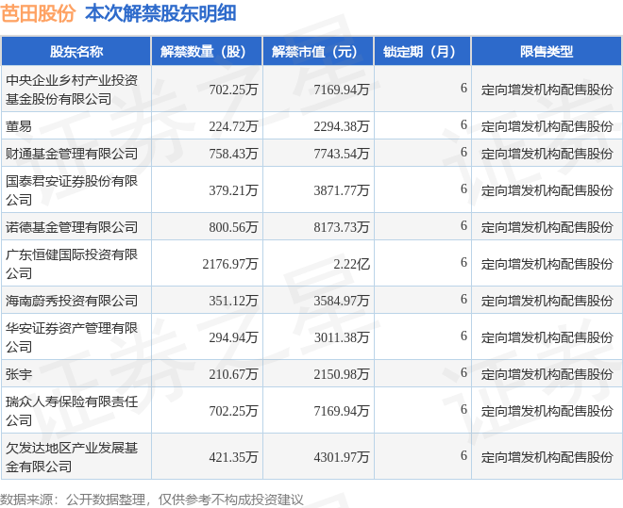This screenshot has width=623, height=508.
Task: Click shareholder 国泰君安证券股份有限公司
Action: click(x=72, y=190)
